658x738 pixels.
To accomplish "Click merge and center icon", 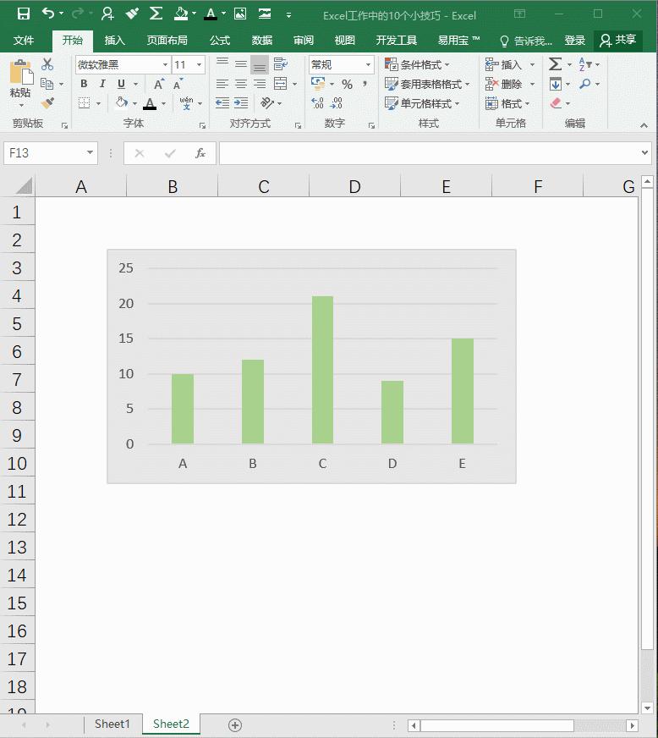I will (x=280, y=84).
